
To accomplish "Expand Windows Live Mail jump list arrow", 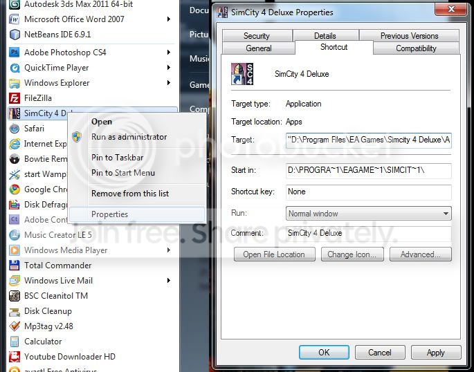I will coord(169,281).
